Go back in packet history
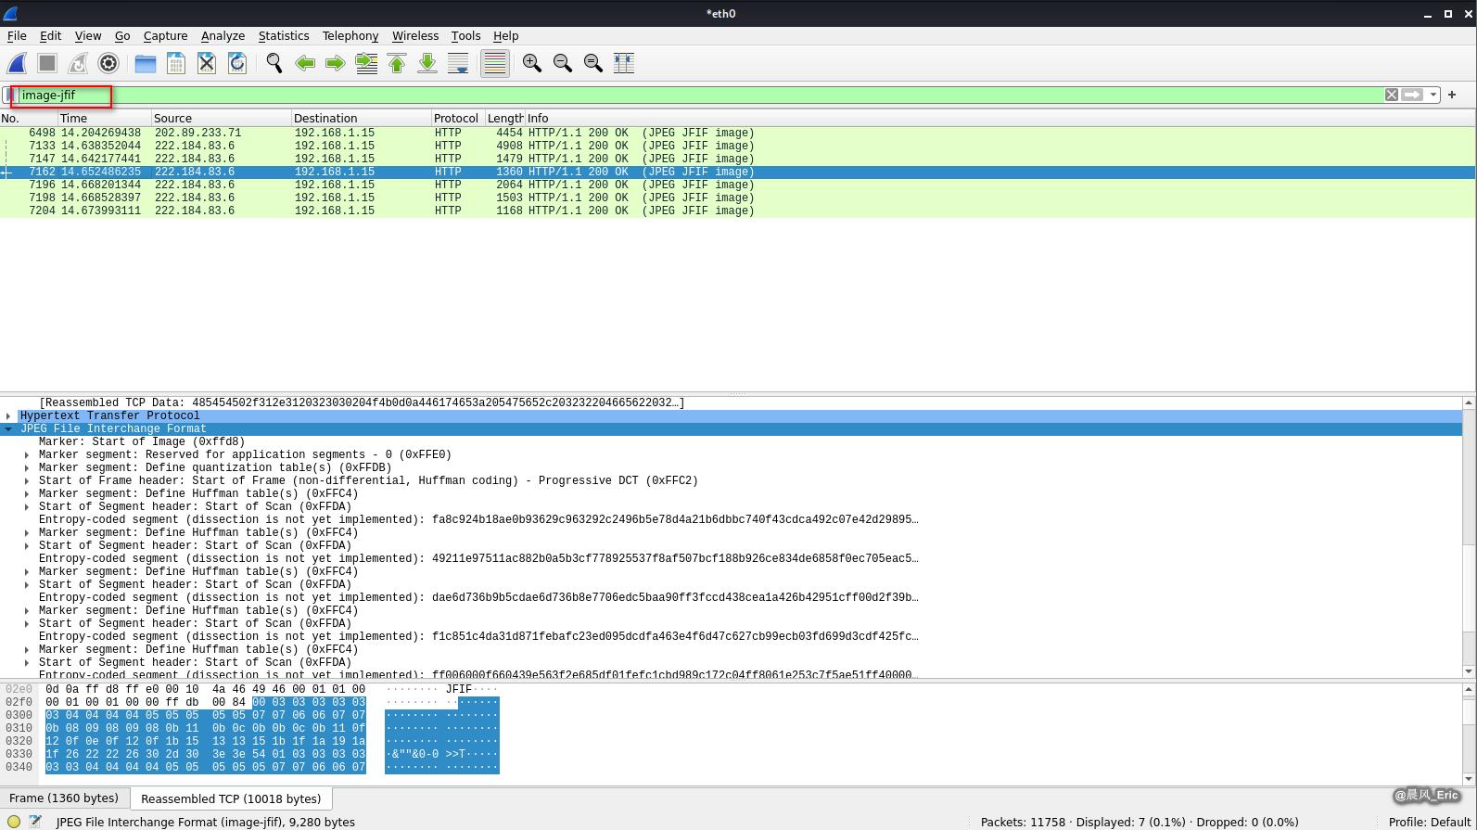Image resolution: width=1477 pixels, height=830 pixels. pos(305,63)
